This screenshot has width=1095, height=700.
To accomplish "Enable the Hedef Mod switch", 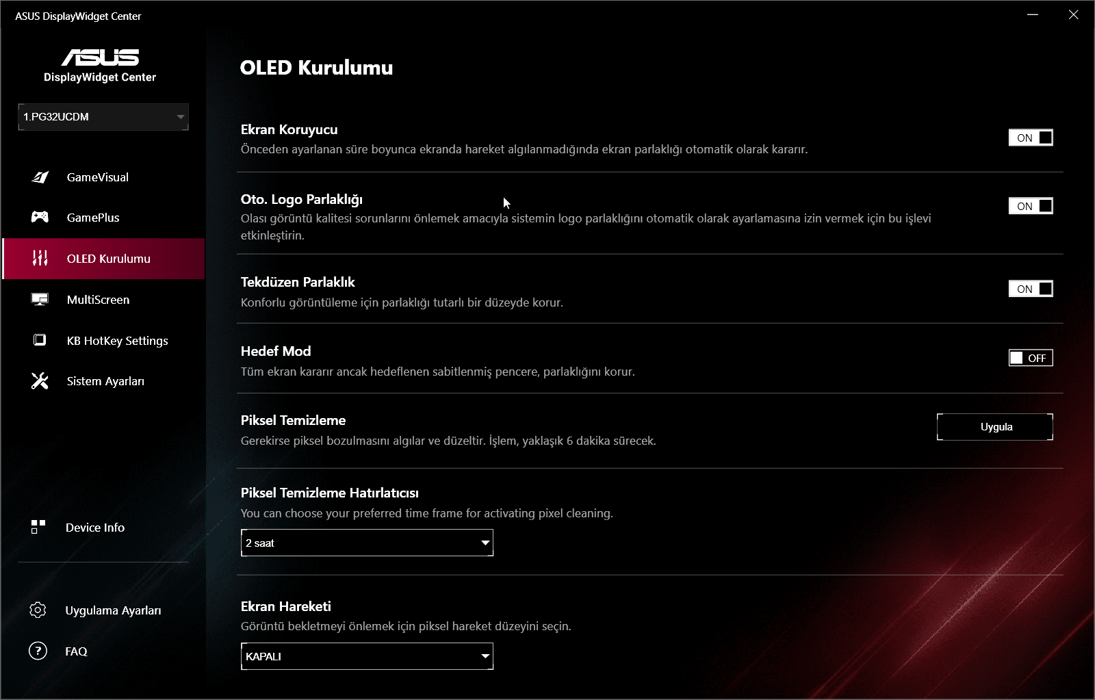I will (1031, 358).
